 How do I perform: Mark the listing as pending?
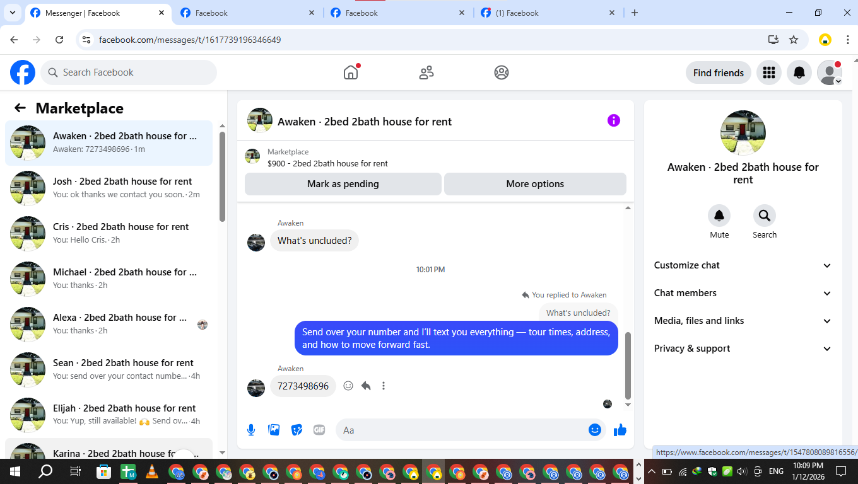(x=343, y=184)
